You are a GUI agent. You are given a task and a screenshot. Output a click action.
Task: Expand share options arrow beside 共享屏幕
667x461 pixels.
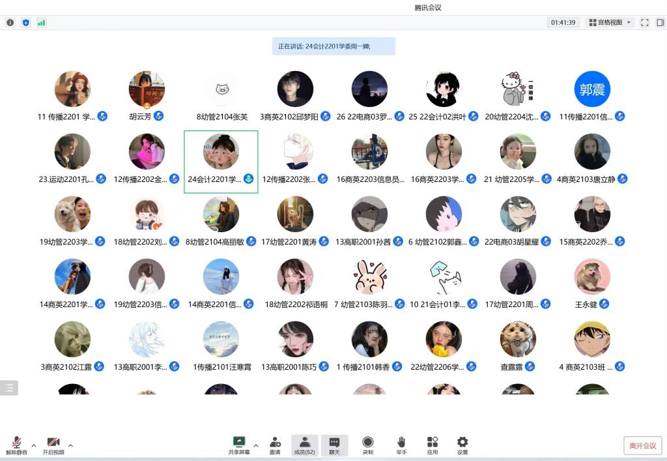click(x=256, y=445)
